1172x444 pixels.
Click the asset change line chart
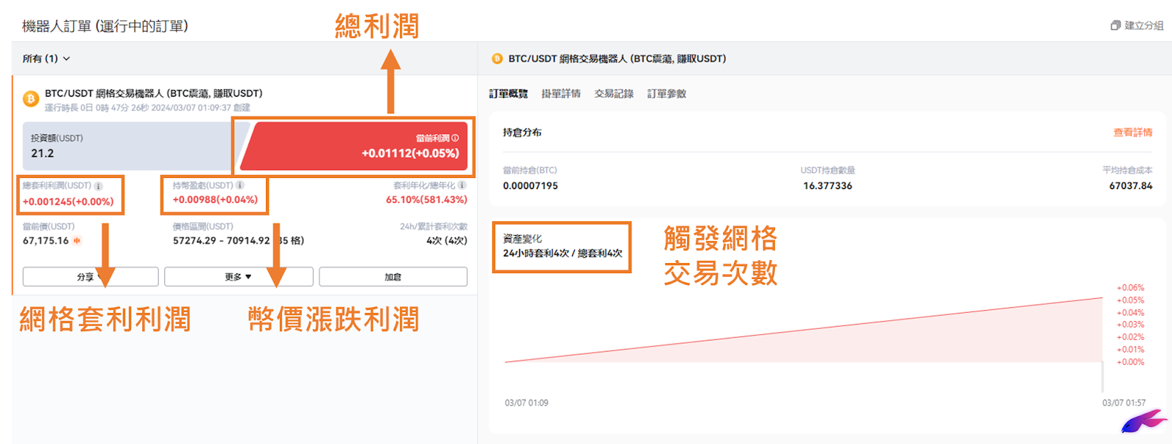click(804, 330)
